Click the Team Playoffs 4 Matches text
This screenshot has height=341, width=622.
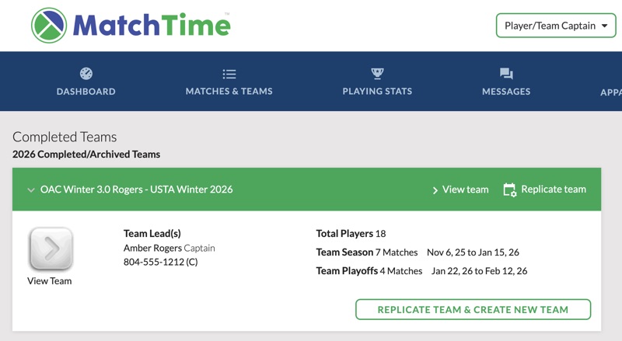click(x=369, y=271)
